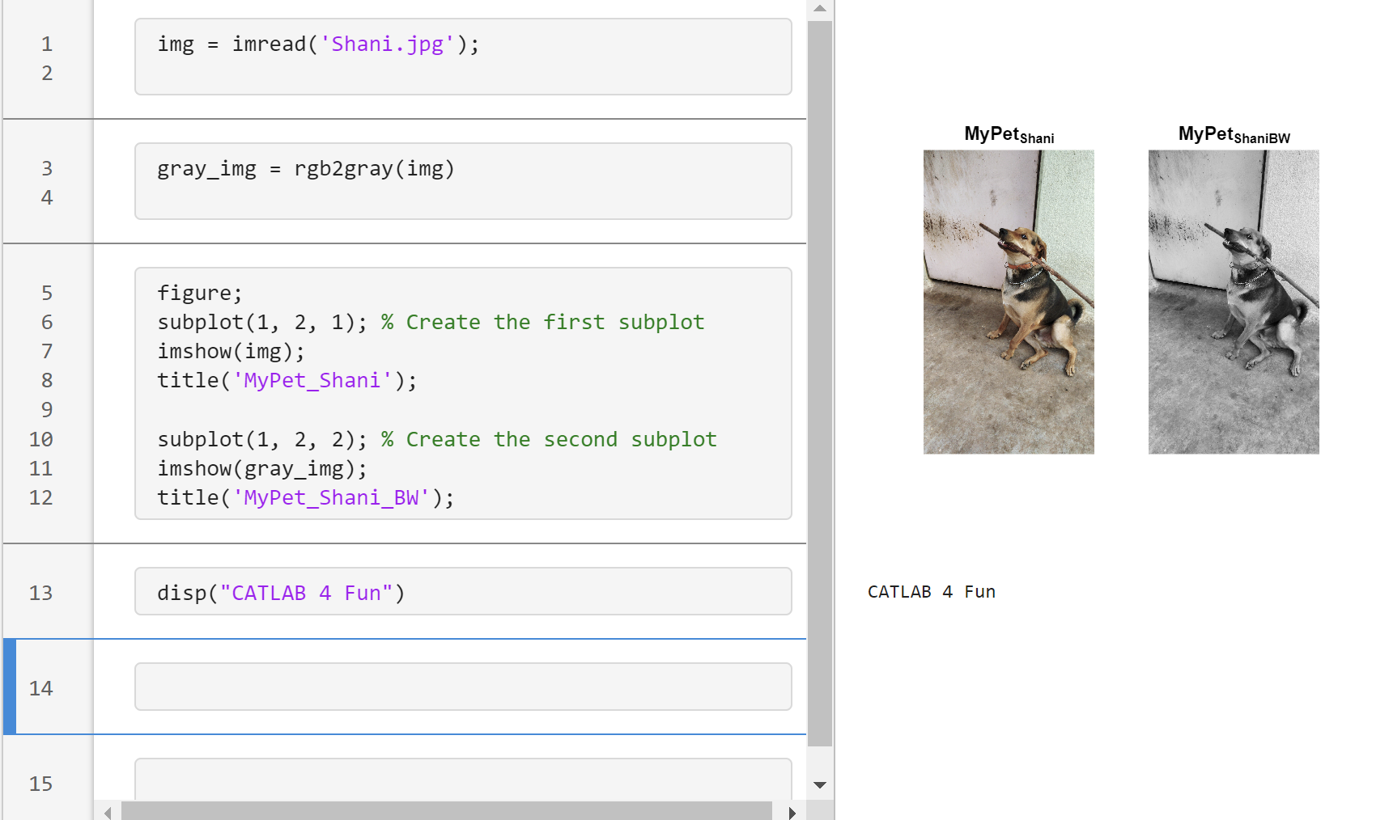Click the empty code cell on line 14
Screen dimensions: 1389x820
point(463,687)
